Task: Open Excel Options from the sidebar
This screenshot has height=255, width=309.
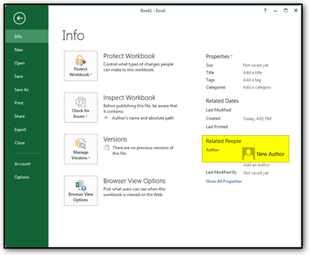Action: 27,177
